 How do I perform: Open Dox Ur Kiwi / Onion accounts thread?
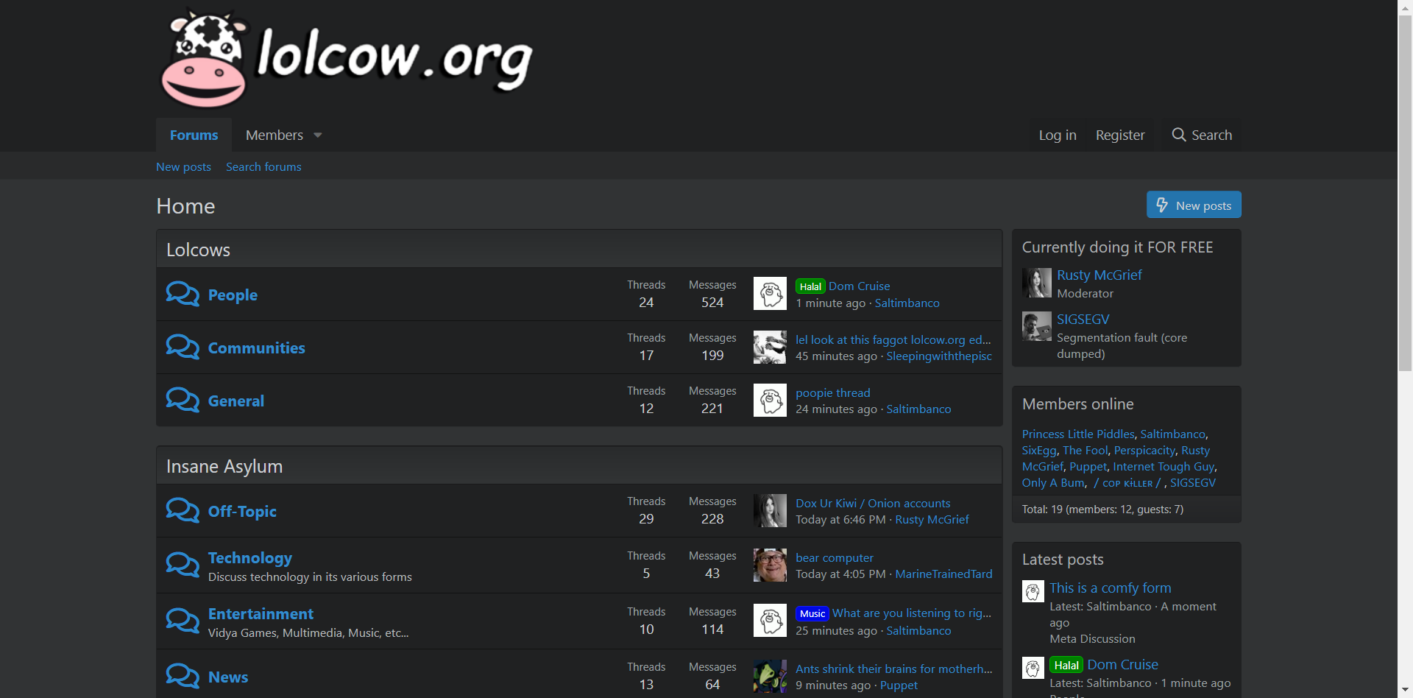[873, 503]
